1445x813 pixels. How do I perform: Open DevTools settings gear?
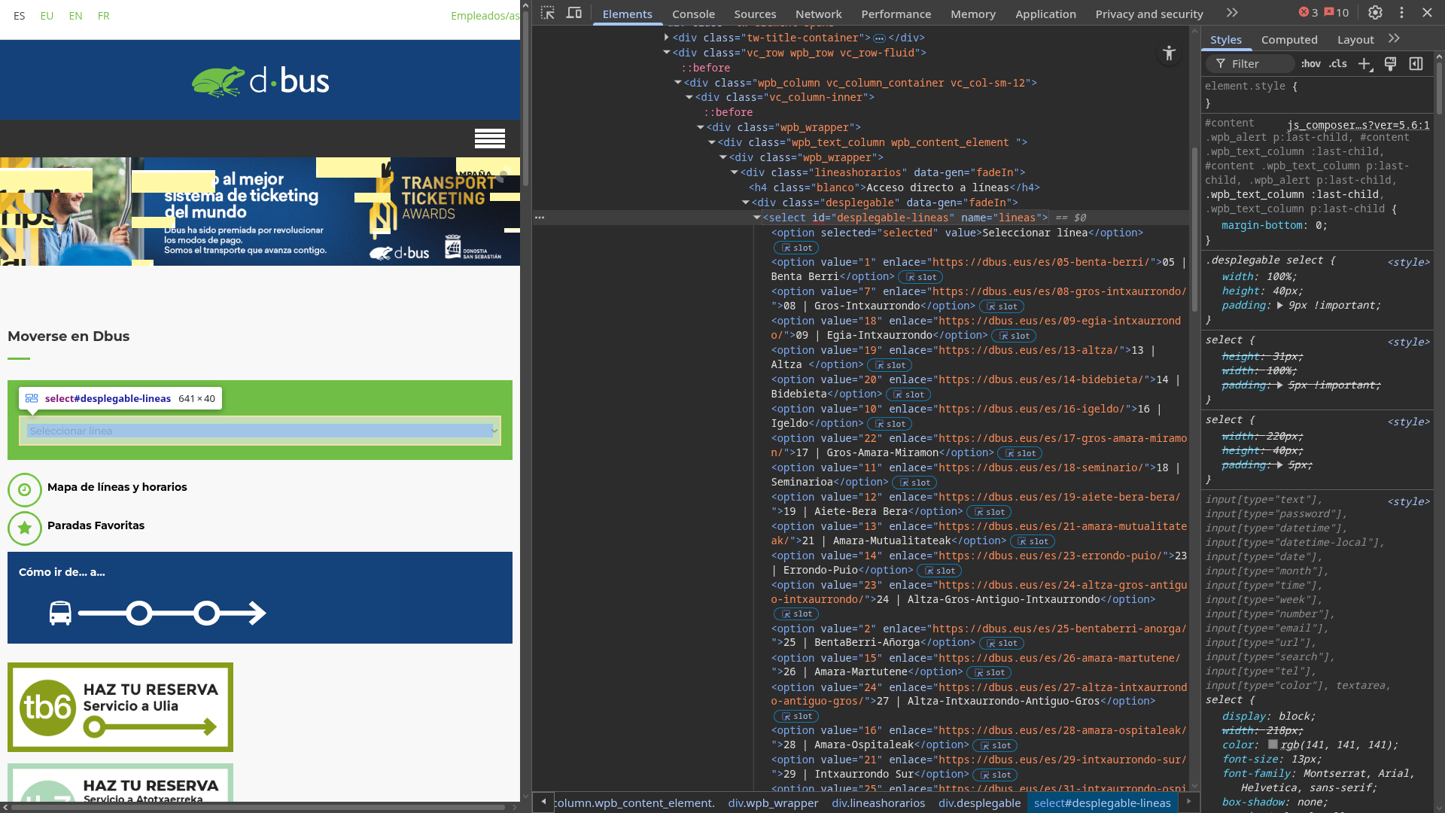[1375, 13]
